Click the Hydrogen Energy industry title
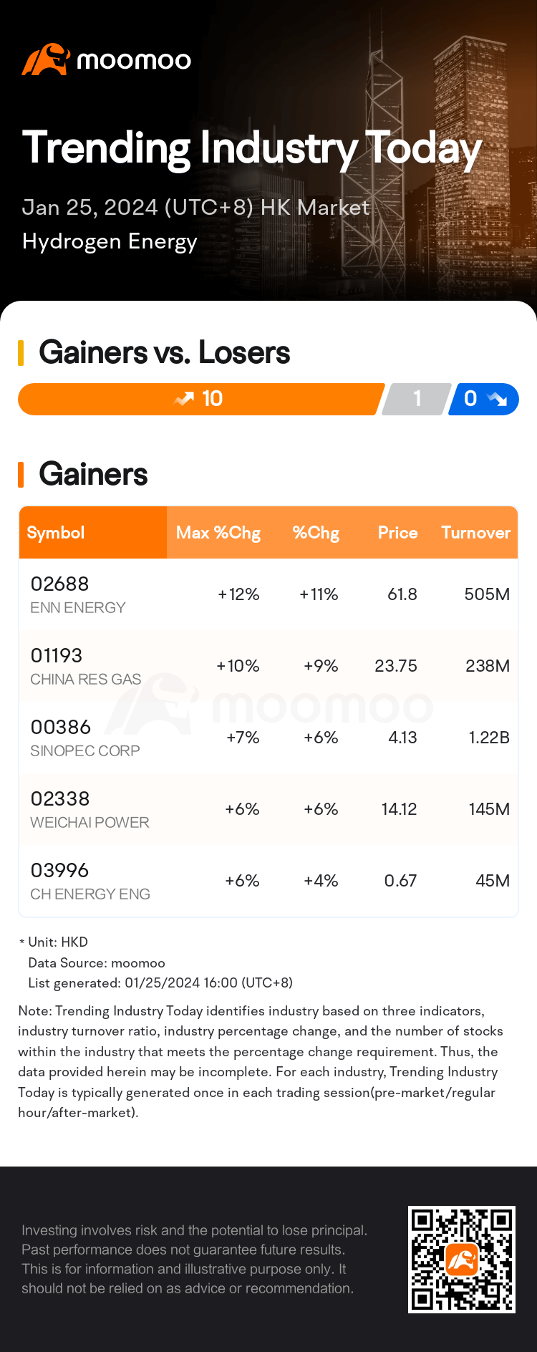The height and width of the screenshot is (1352, 537). point(110,242)
